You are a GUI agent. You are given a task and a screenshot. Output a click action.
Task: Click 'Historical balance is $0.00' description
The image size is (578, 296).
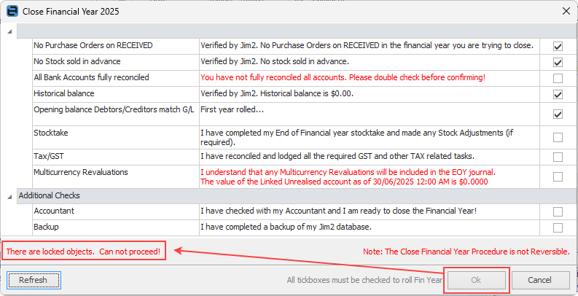pos(277,93)
